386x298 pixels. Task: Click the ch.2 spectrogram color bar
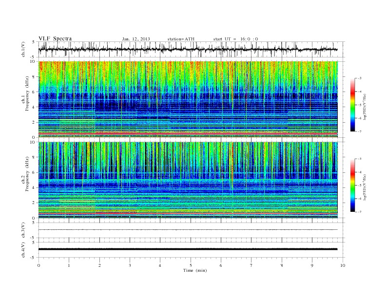tap(352, 186)
